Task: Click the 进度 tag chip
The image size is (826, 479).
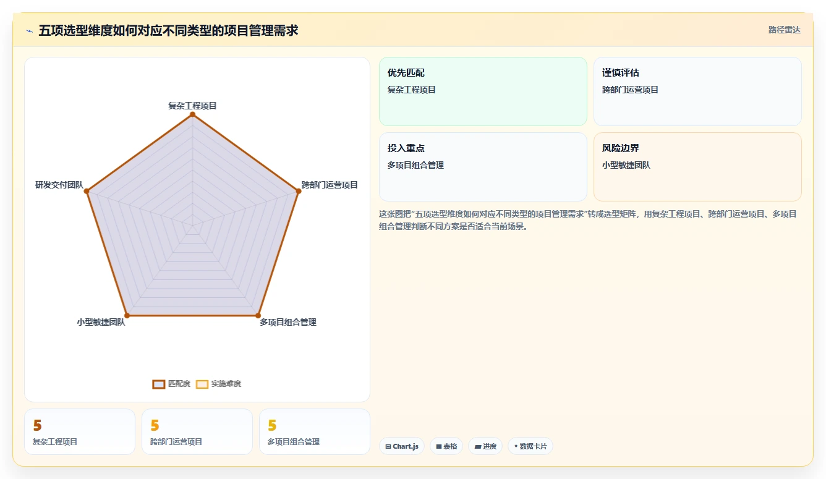Action: point(485,446)
